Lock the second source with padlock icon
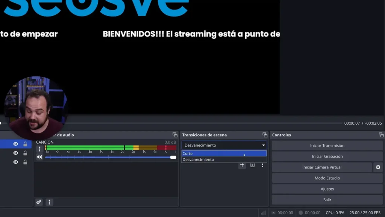The width and height of the screenshot is (385, 217). (25, 152)
